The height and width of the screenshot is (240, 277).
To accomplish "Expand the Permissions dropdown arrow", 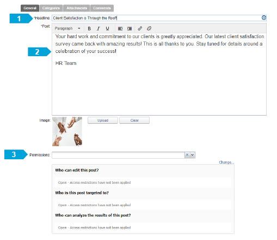I will pos(193,155).
